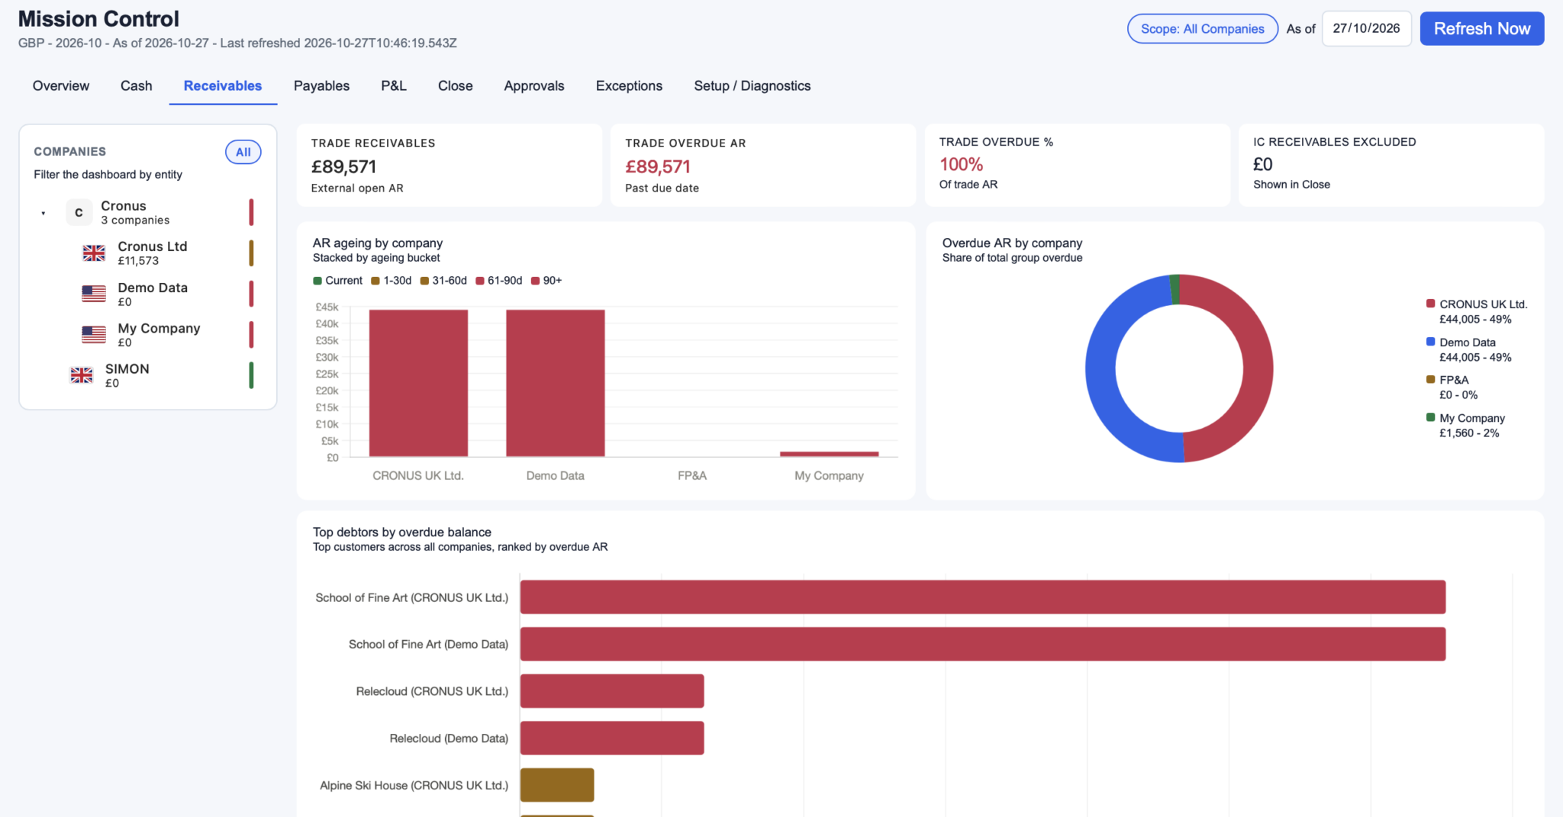
Task: Select the Receivables tab
Action: (223, 86)
